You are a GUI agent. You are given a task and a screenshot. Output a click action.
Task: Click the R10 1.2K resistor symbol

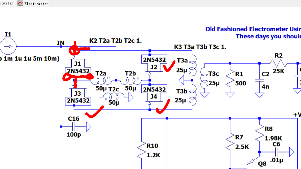point(141,150)
